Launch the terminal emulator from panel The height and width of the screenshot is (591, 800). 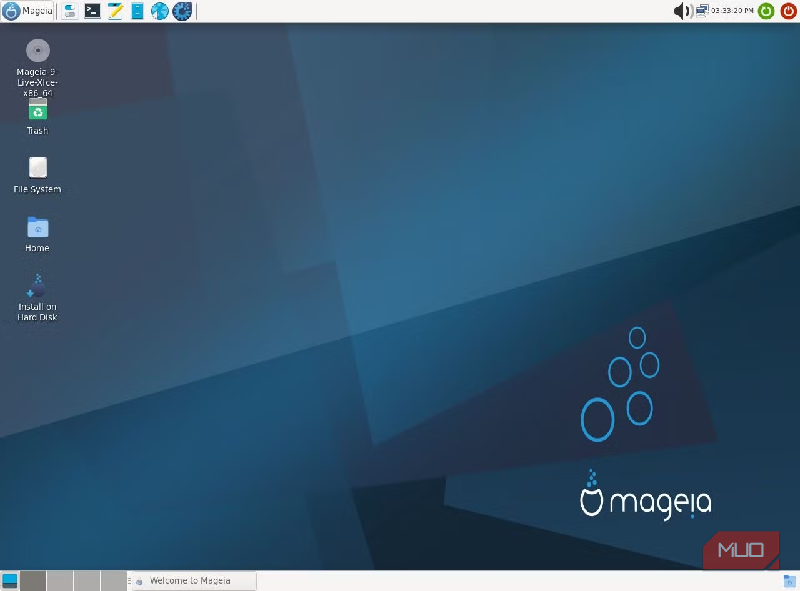92,11
